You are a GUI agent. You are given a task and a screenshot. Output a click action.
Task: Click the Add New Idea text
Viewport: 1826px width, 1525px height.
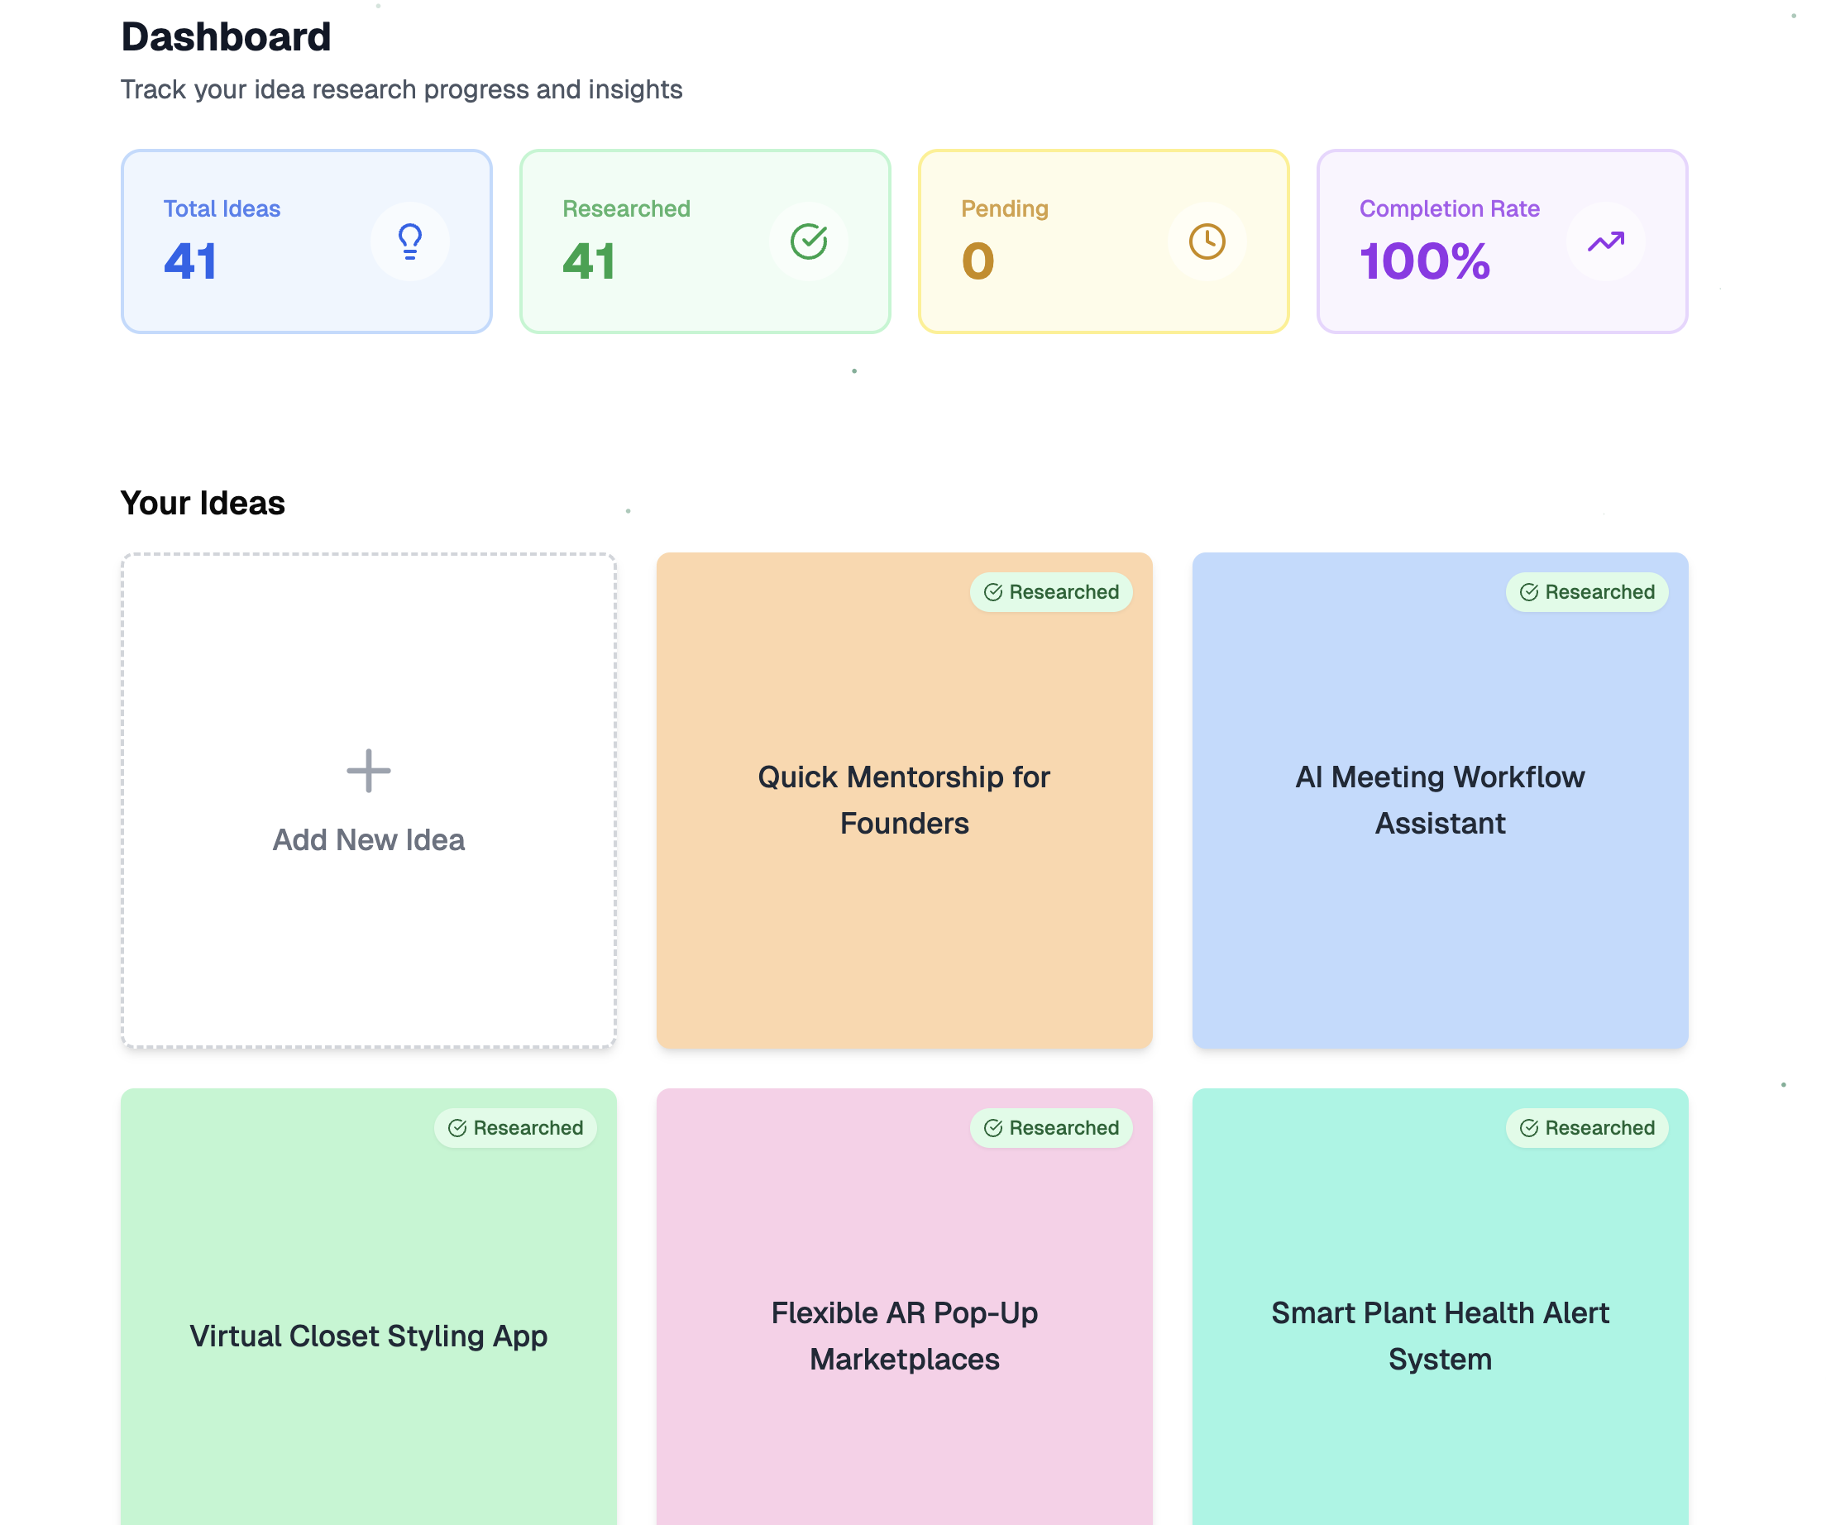tap(369, 840)
